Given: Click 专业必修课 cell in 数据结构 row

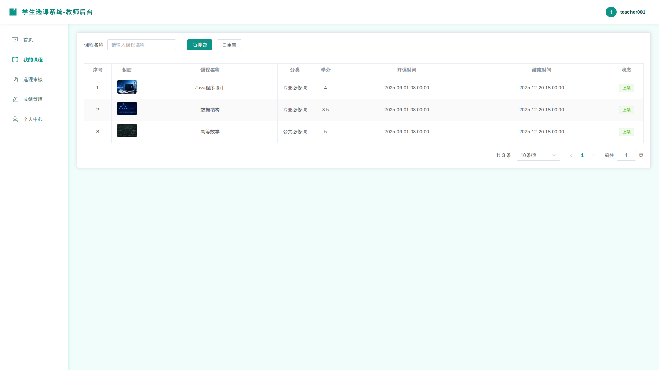Looking at the screenshot, I should pyautogui.click(x=295, y=110).
